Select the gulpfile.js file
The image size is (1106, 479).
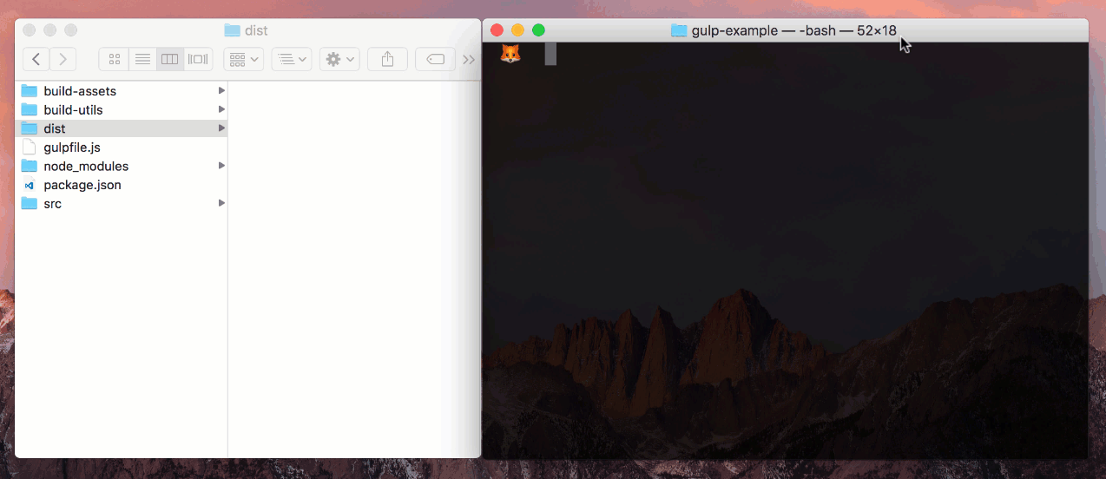click(x=122, y=148)
